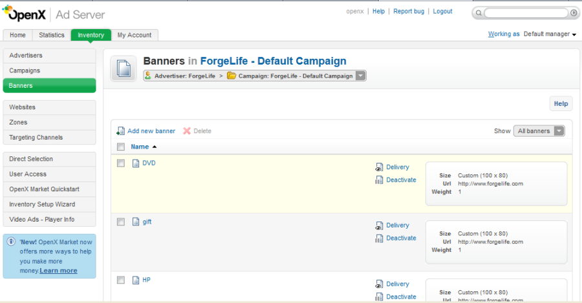This screenshot has width=582, height=303.
Task: Open the gift banner link
Action: [x=147, y=222]
